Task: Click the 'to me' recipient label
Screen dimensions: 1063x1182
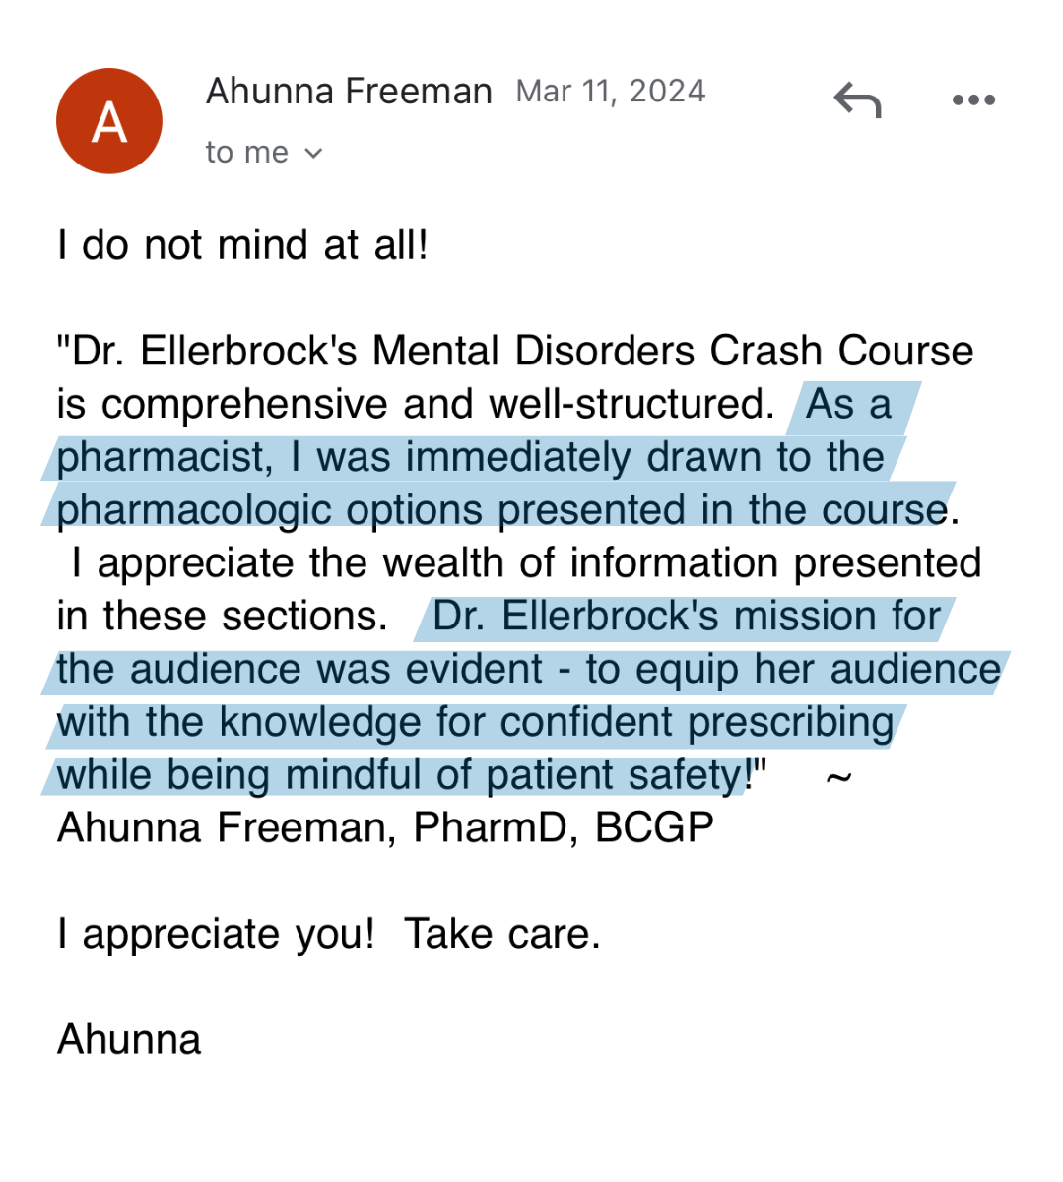Action: coord(246,153)
